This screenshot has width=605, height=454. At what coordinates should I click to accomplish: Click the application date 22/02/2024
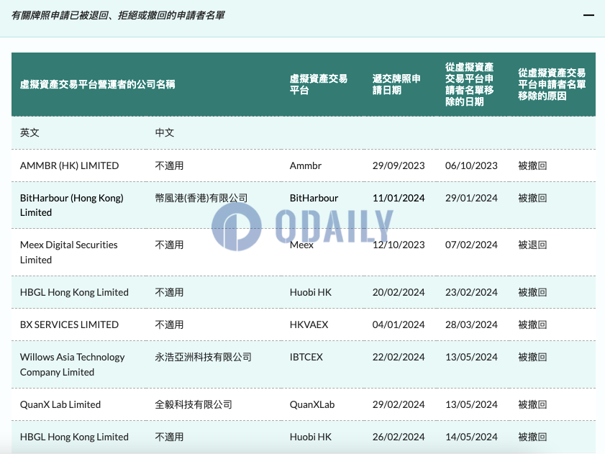click(x=399, y=357)
